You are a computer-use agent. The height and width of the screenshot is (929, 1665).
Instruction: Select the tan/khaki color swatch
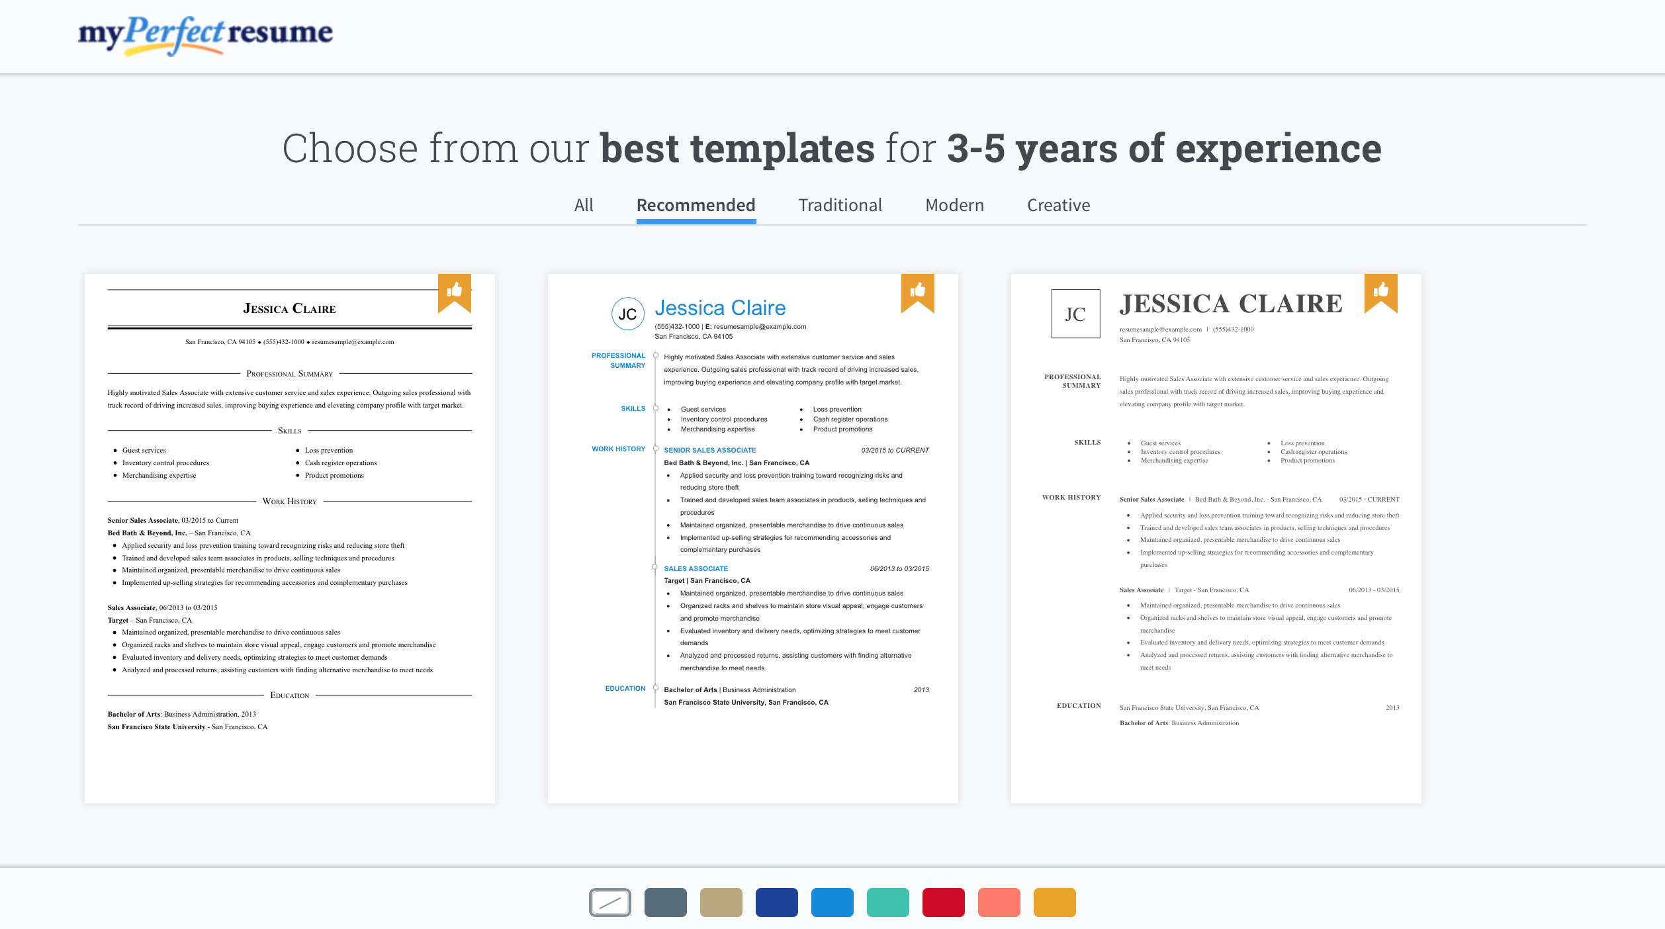coord(721,903)
